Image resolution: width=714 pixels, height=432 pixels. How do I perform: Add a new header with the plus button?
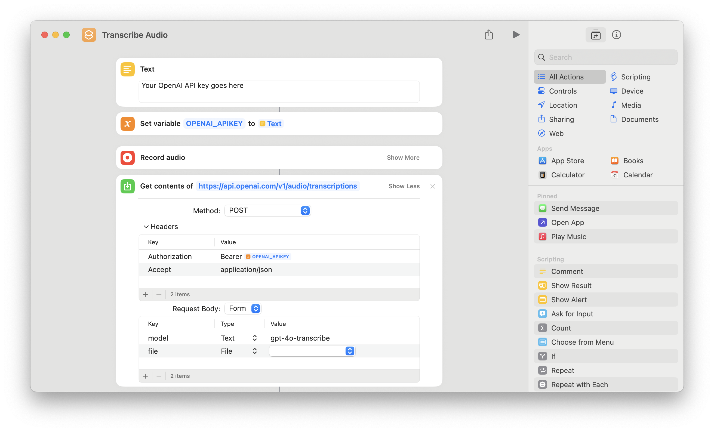[145, 294]
